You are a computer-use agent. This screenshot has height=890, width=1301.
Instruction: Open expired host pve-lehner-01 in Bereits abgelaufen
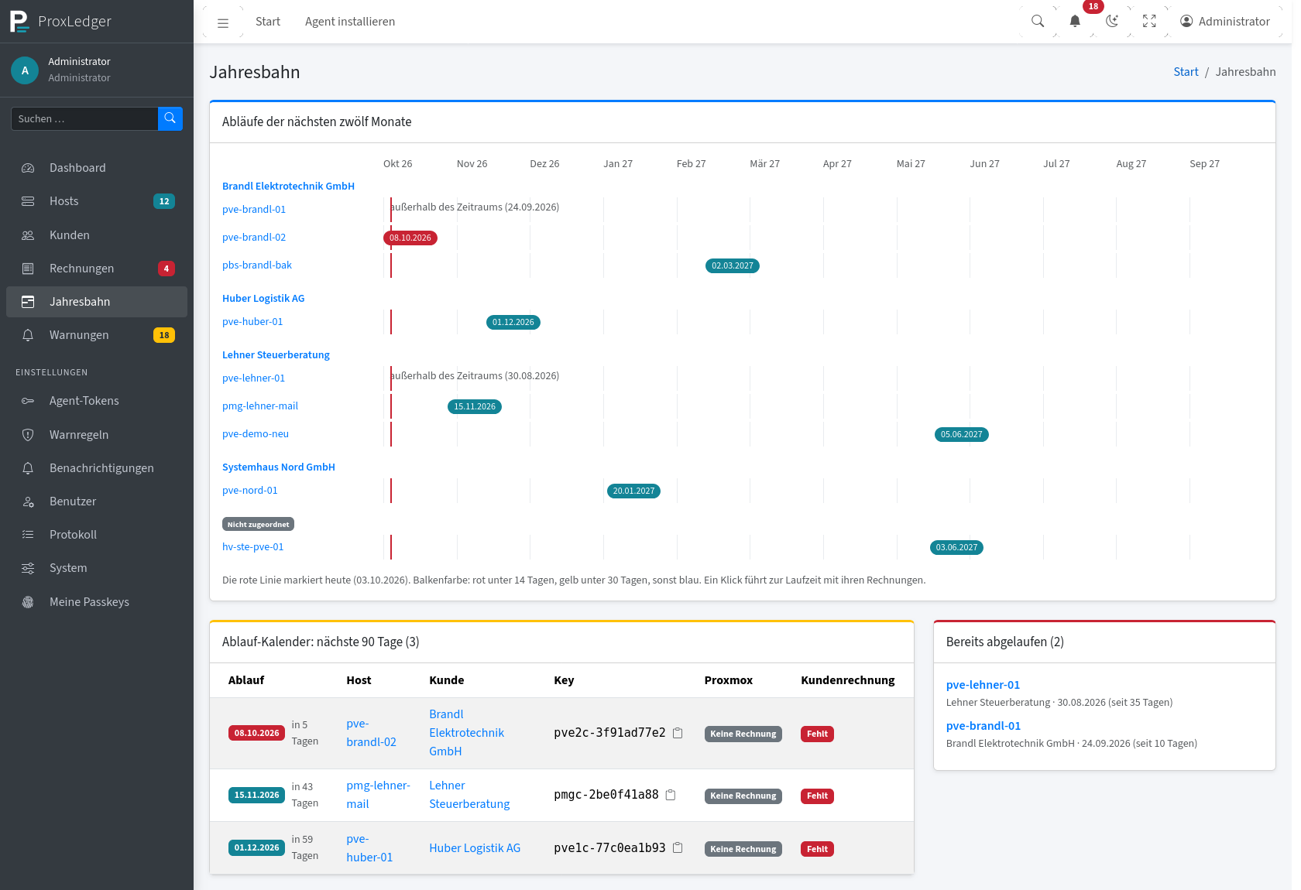pyautogui.click(x=983, y=685)
